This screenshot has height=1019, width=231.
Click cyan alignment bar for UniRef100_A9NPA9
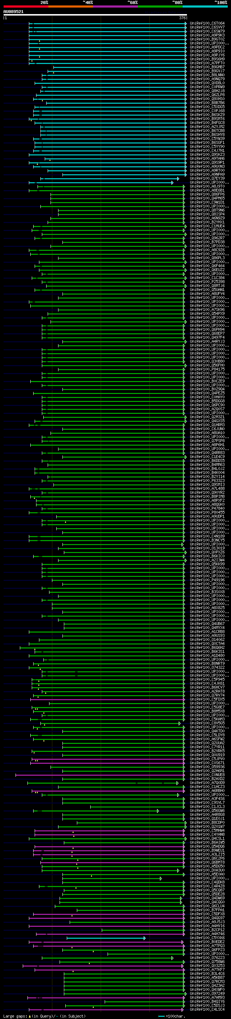coord(125,175)
